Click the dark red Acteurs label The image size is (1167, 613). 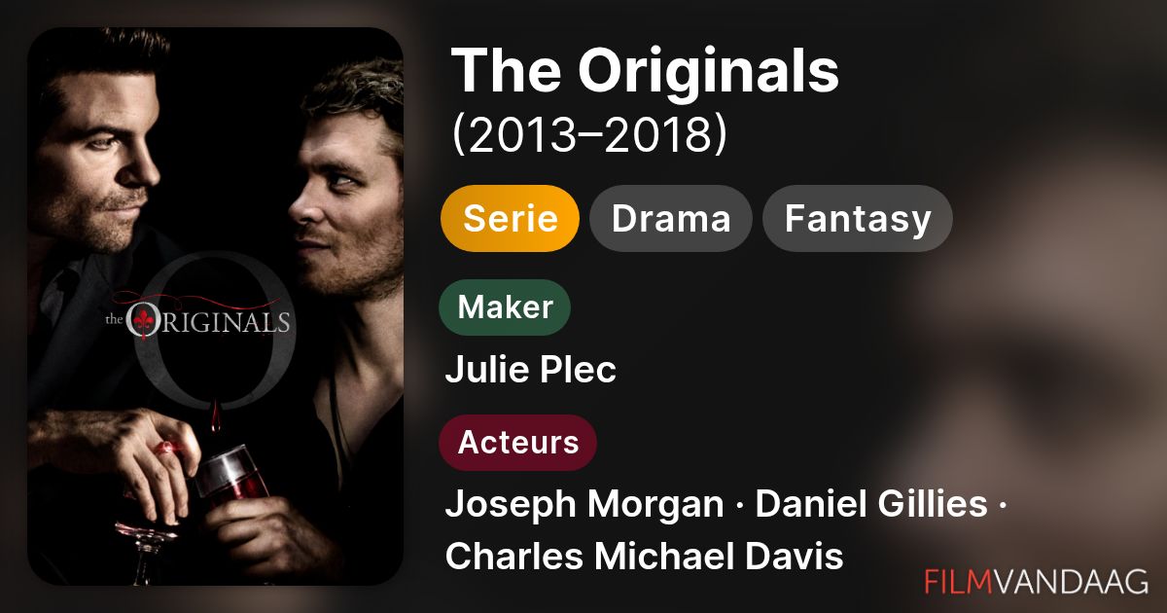pyautogui.click(x=517, y=442)
